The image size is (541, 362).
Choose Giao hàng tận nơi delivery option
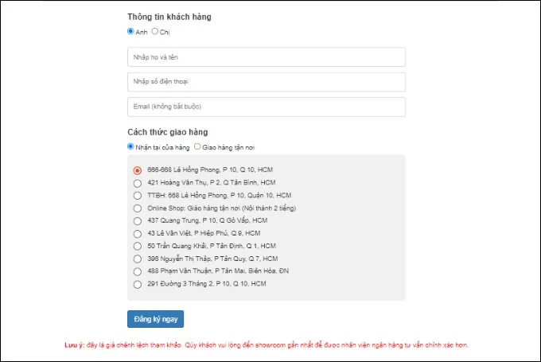pyautogui.click(x=197, y=146)
